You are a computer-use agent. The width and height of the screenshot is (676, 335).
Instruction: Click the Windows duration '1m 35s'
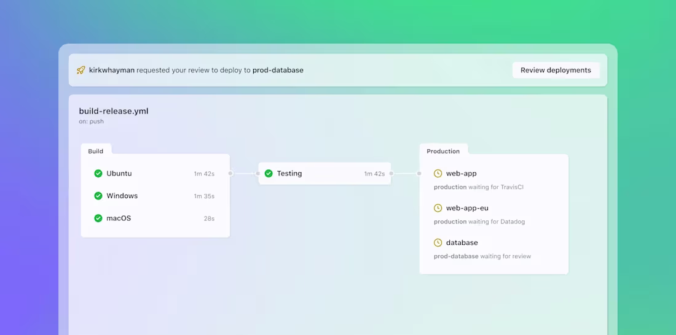point(204,196)
